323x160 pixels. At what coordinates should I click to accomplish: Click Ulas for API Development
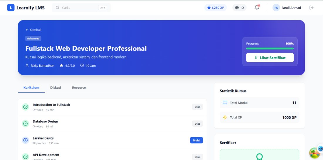tap(197, 157)
